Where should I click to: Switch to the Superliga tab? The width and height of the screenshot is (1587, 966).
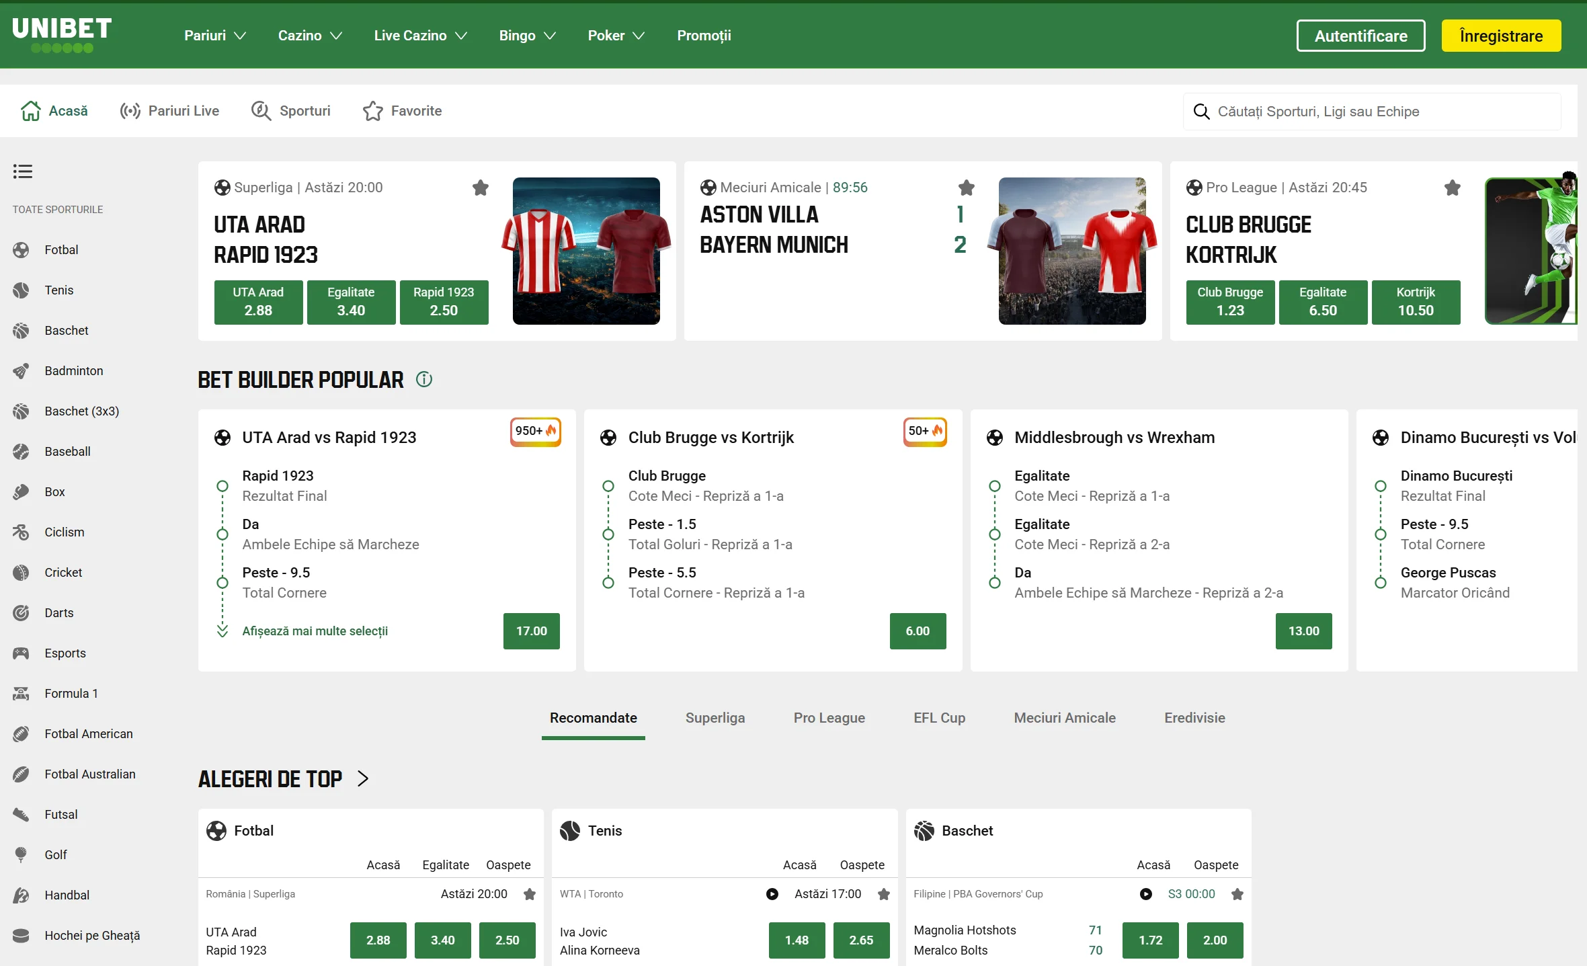(715, 718)
